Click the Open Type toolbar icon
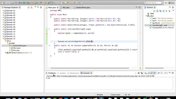 coord(40,3)
